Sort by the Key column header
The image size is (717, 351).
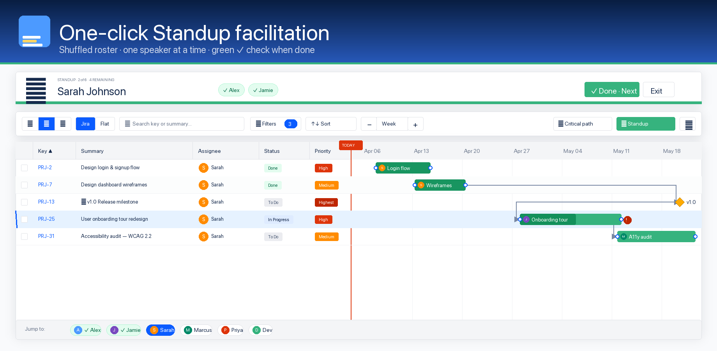pyautogui.click(x=45, y=151)
